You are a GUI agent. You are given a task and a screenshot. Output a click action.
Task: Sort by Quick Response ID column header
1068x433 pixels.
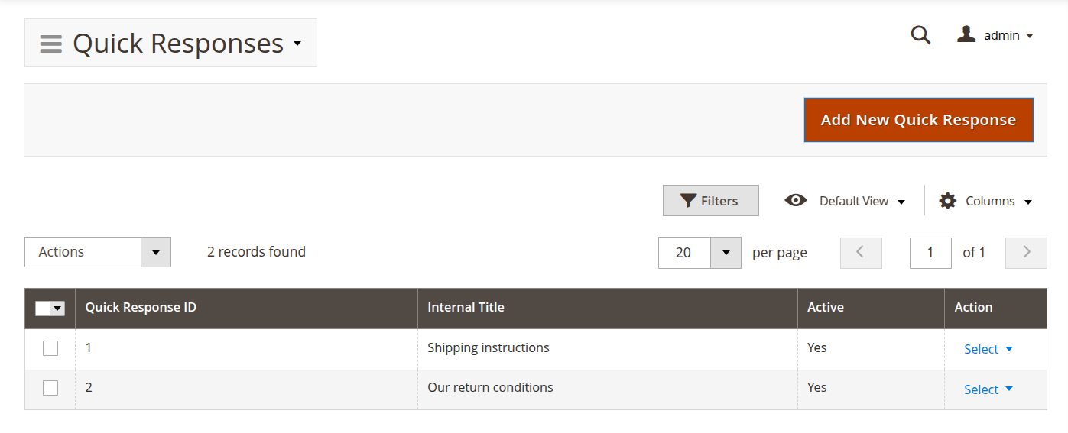[141, 308]
